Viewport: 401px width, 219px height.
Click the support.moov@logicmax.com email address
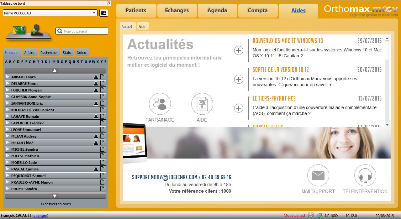(165, 177)
